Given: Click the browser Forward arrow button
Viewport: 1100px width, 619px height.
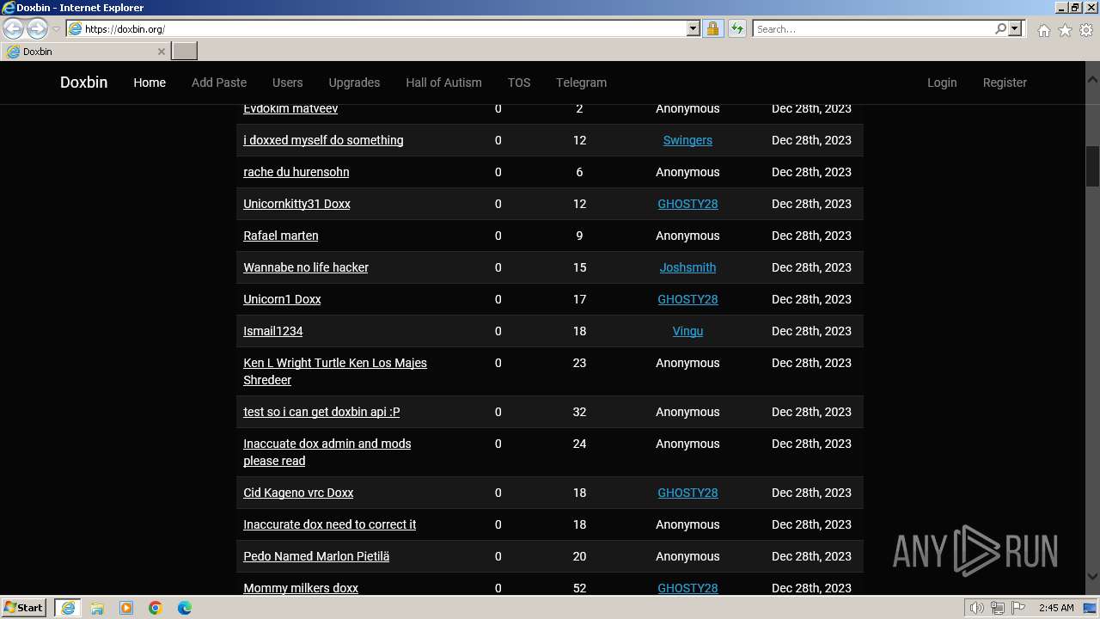Looking at the screenshot, I should (x=37, y=28).
